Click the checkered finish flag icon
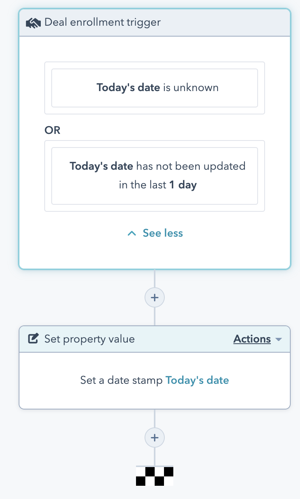Screen dimensions: 300x499 pyautogui.click(x=154, y=476)
